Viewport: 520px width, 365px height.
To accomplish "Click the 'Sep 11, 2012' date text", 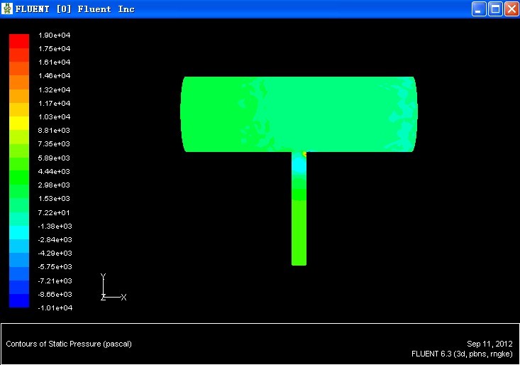I will tap(489, 344).
